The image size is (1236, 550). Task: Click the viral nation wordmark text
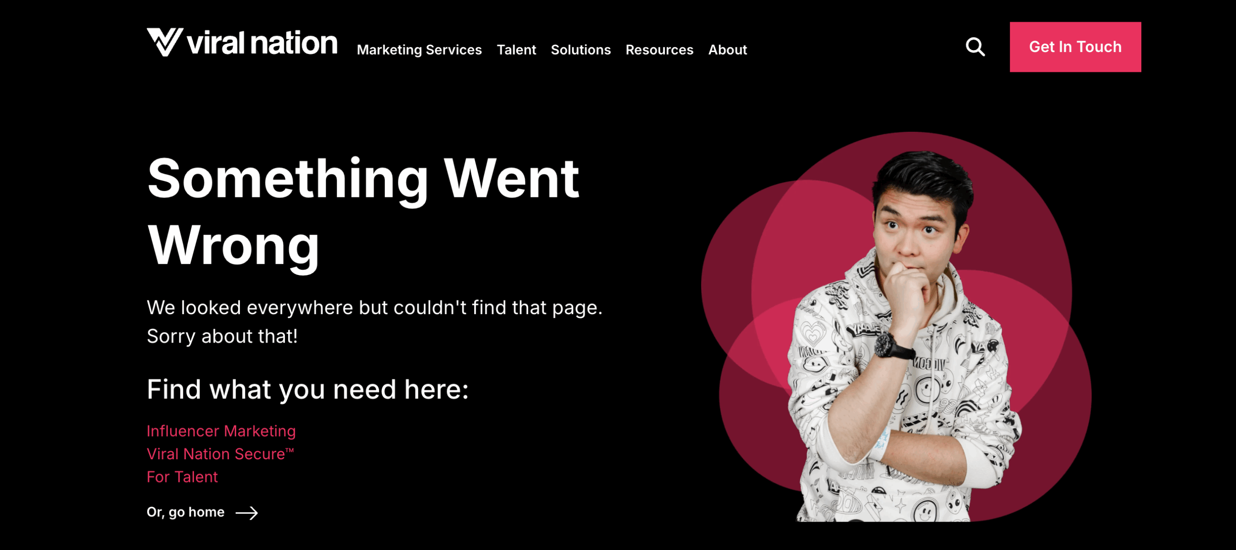tap(262, 43)
